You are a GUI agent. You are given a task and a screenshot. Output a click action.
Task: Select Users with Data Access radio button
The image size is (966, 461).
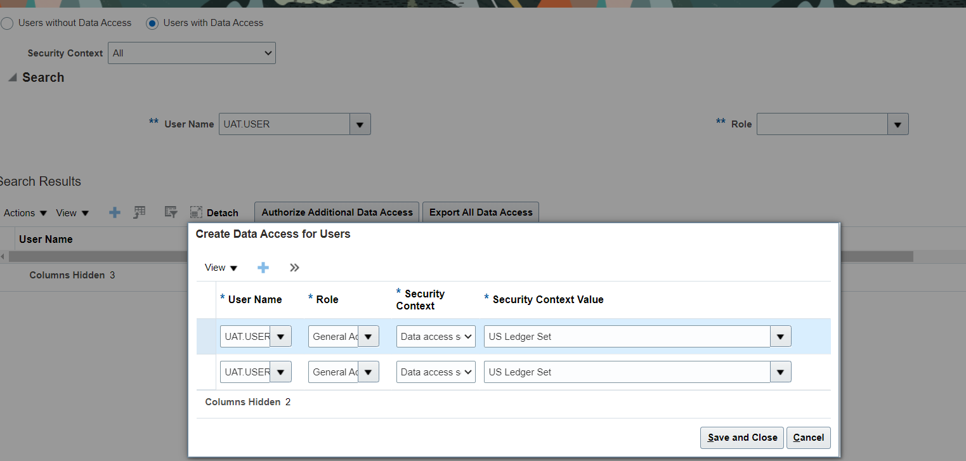152,23
